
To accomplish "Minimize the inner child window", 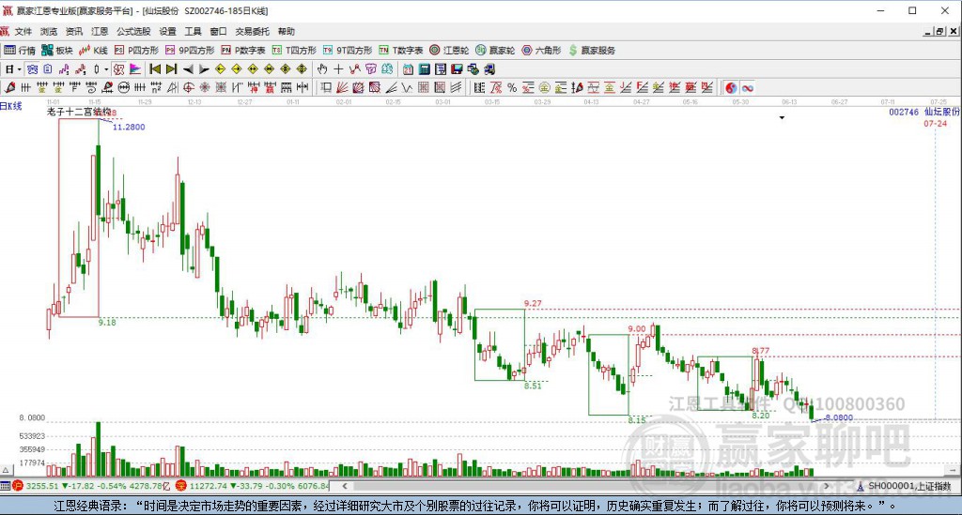I will point(928,31).
